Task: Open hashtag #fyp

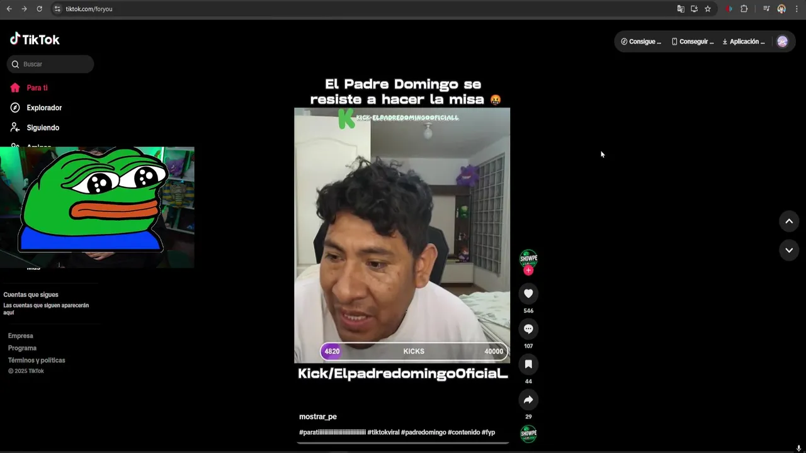Action: pos(489,432)
